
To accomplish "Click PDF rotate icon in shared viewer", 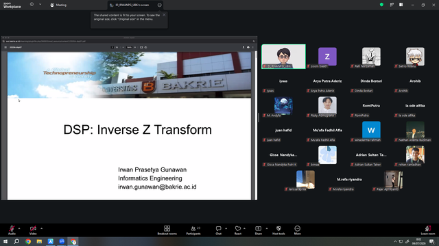I will coord(145,47).
